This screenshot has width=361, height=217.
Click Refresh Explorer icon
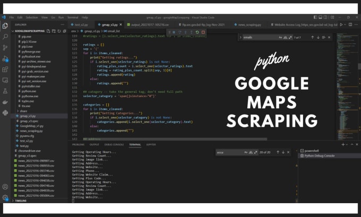(59, 31)
